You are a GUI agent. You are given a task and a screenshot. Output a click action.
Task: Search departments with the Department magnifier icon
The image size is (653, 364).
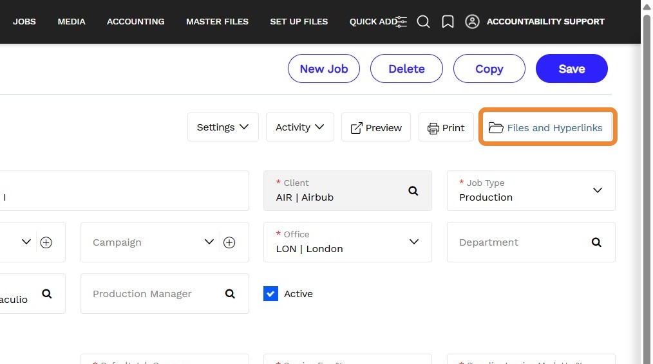tap(596, 242)
